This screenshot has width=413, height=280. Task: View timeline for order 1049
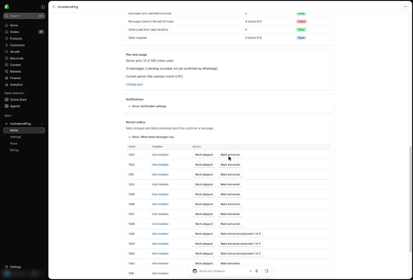[160, 194]
